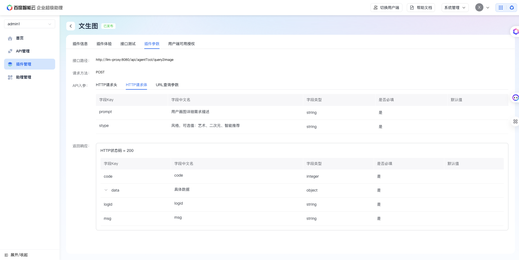Image resolution: width=519 pixels, height=260 pixels.
Task: Click the 已发布 status badge
Action: coord(108,26)
